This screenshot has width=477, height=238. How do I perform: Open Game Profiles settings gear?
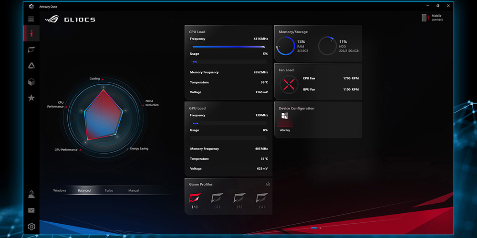point(268,184)
